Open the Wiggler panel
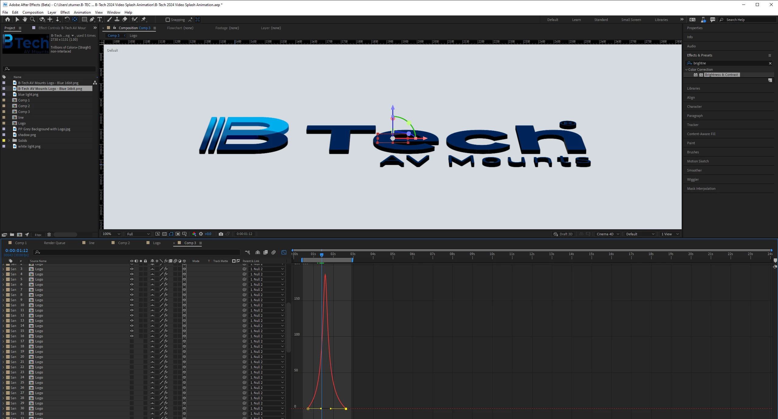 click(x=693, y=179)
